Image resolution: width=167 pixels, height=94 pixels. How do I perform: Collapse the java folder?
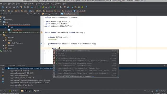pos(1,22)
